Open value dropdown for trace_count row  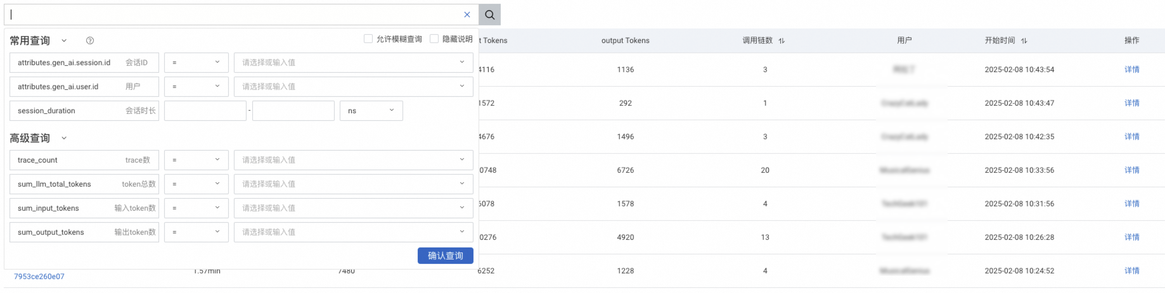353,160
